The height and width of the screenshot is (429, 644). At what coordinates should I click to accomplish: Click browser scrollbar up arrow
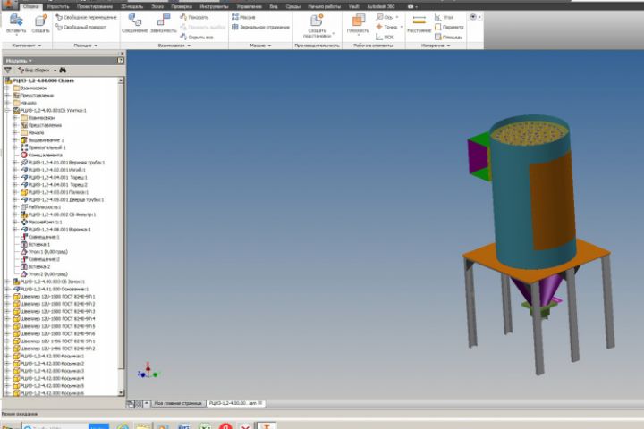click(121, 80)
